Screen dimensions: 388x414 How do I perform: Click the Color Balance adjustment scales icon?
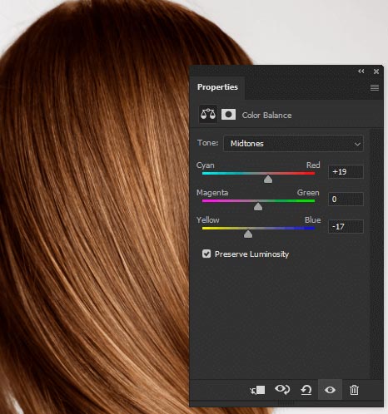(x=208, y=114)
